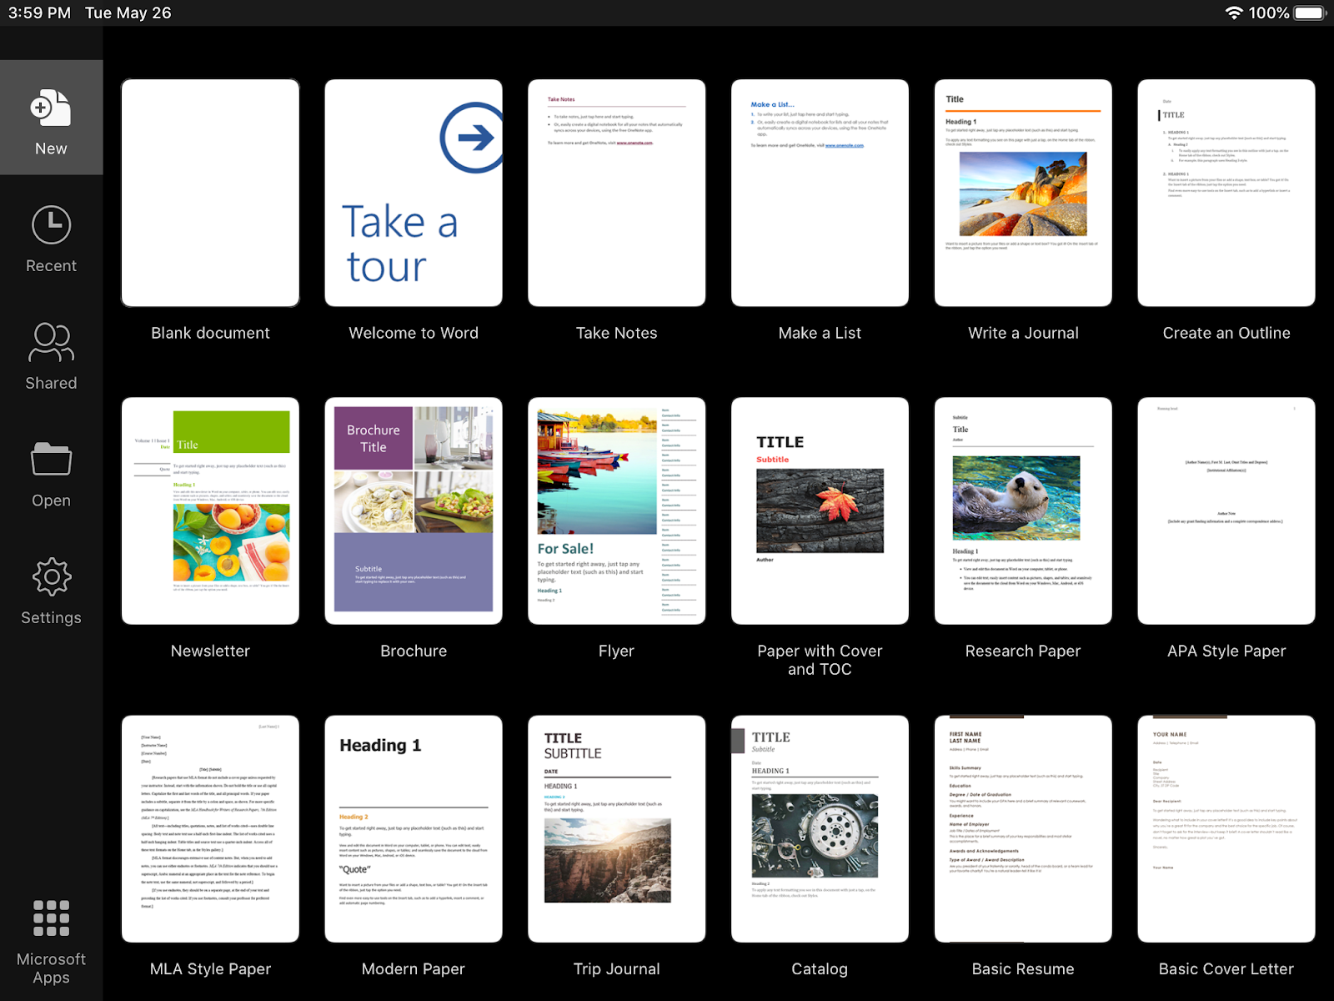Pick the Trip Journal template thumbnail
Screen dimensions: 1334x1001
617,828
